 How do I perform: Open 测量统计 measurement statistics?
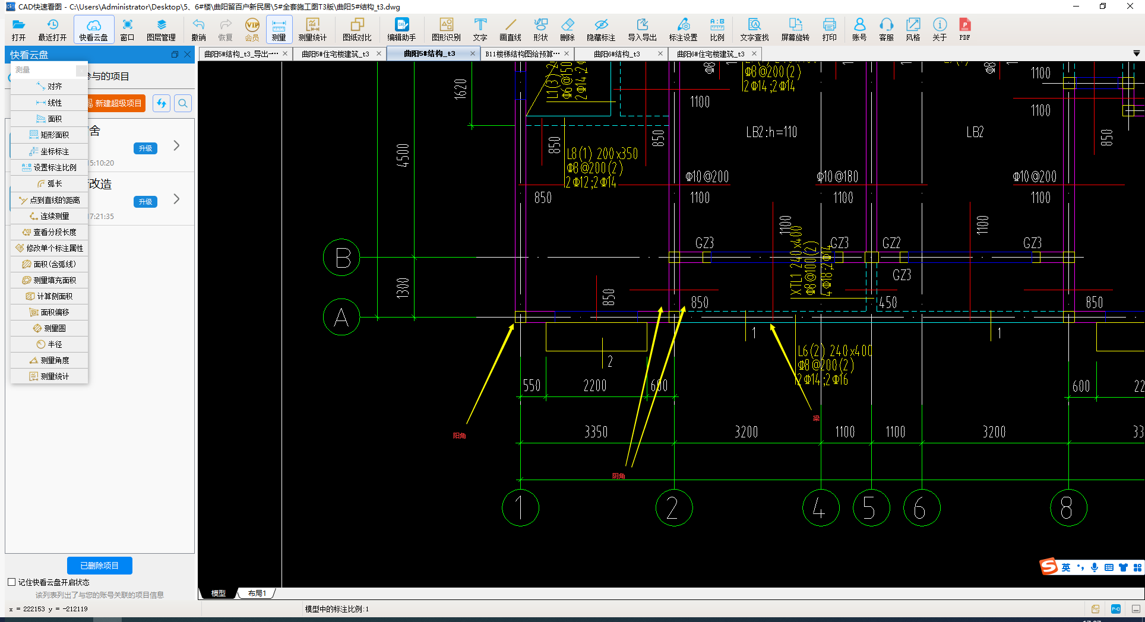click(x=312, y=29)
